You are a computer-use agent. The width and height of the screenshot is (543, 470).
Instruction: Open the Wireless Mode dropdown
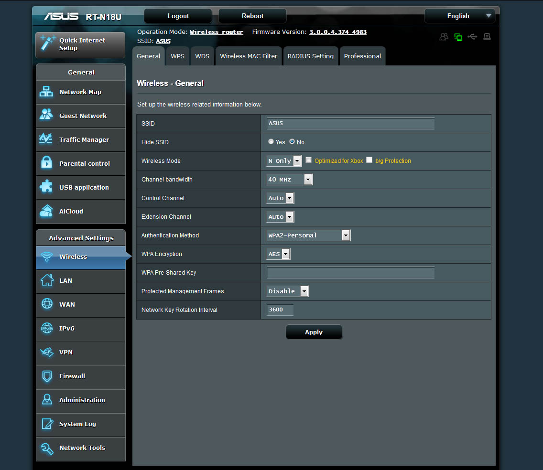click(x=283, y=160)
